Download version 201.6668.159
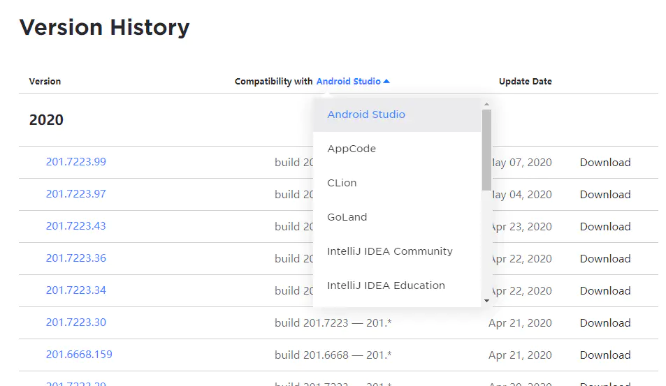This screenshot has height=386, width=666. 605,355
